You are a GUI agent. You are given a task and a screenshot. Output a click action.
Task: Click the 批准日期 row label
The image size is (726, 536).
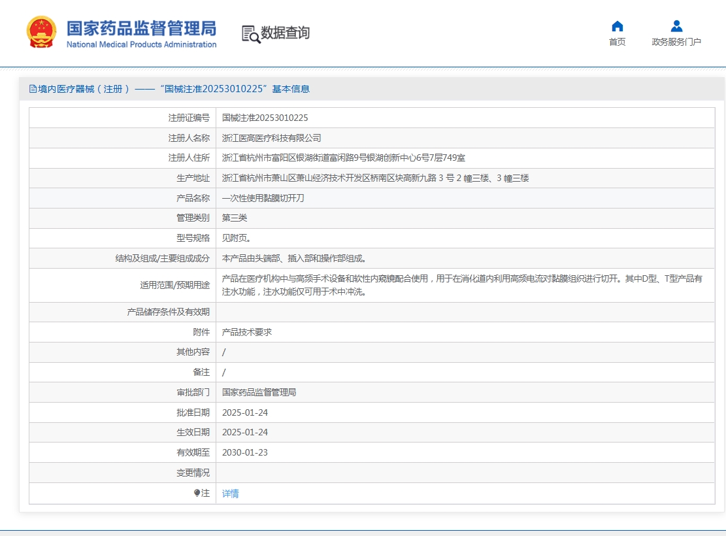pyautogui.click(x=193, y=412)
